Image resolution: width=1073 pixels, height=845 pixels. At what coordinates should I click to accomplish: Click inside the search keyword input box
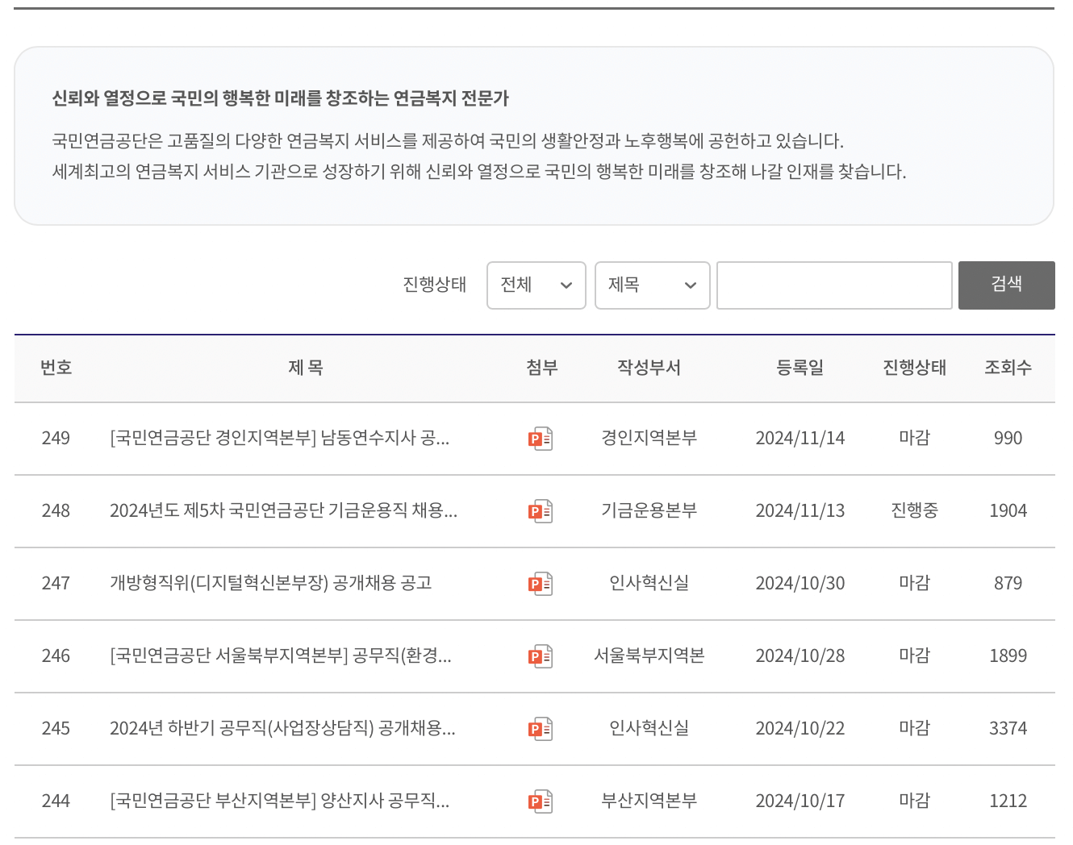pyautogui.click(x=834, y=285)
